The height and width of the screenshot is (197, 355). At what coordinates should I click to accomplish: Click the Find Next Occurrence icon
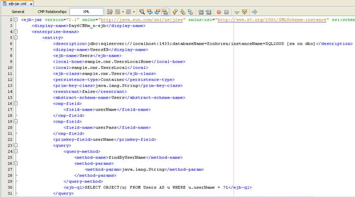coord(157,12)
